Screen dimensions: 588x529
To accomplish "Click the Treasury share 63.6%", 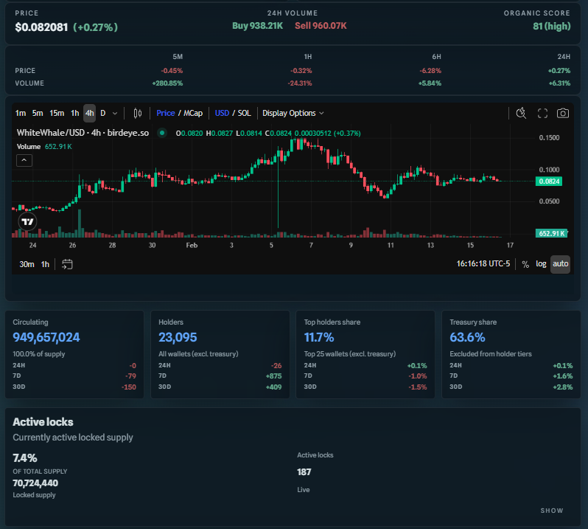I will pyautogui.click(x=467, y=337).
